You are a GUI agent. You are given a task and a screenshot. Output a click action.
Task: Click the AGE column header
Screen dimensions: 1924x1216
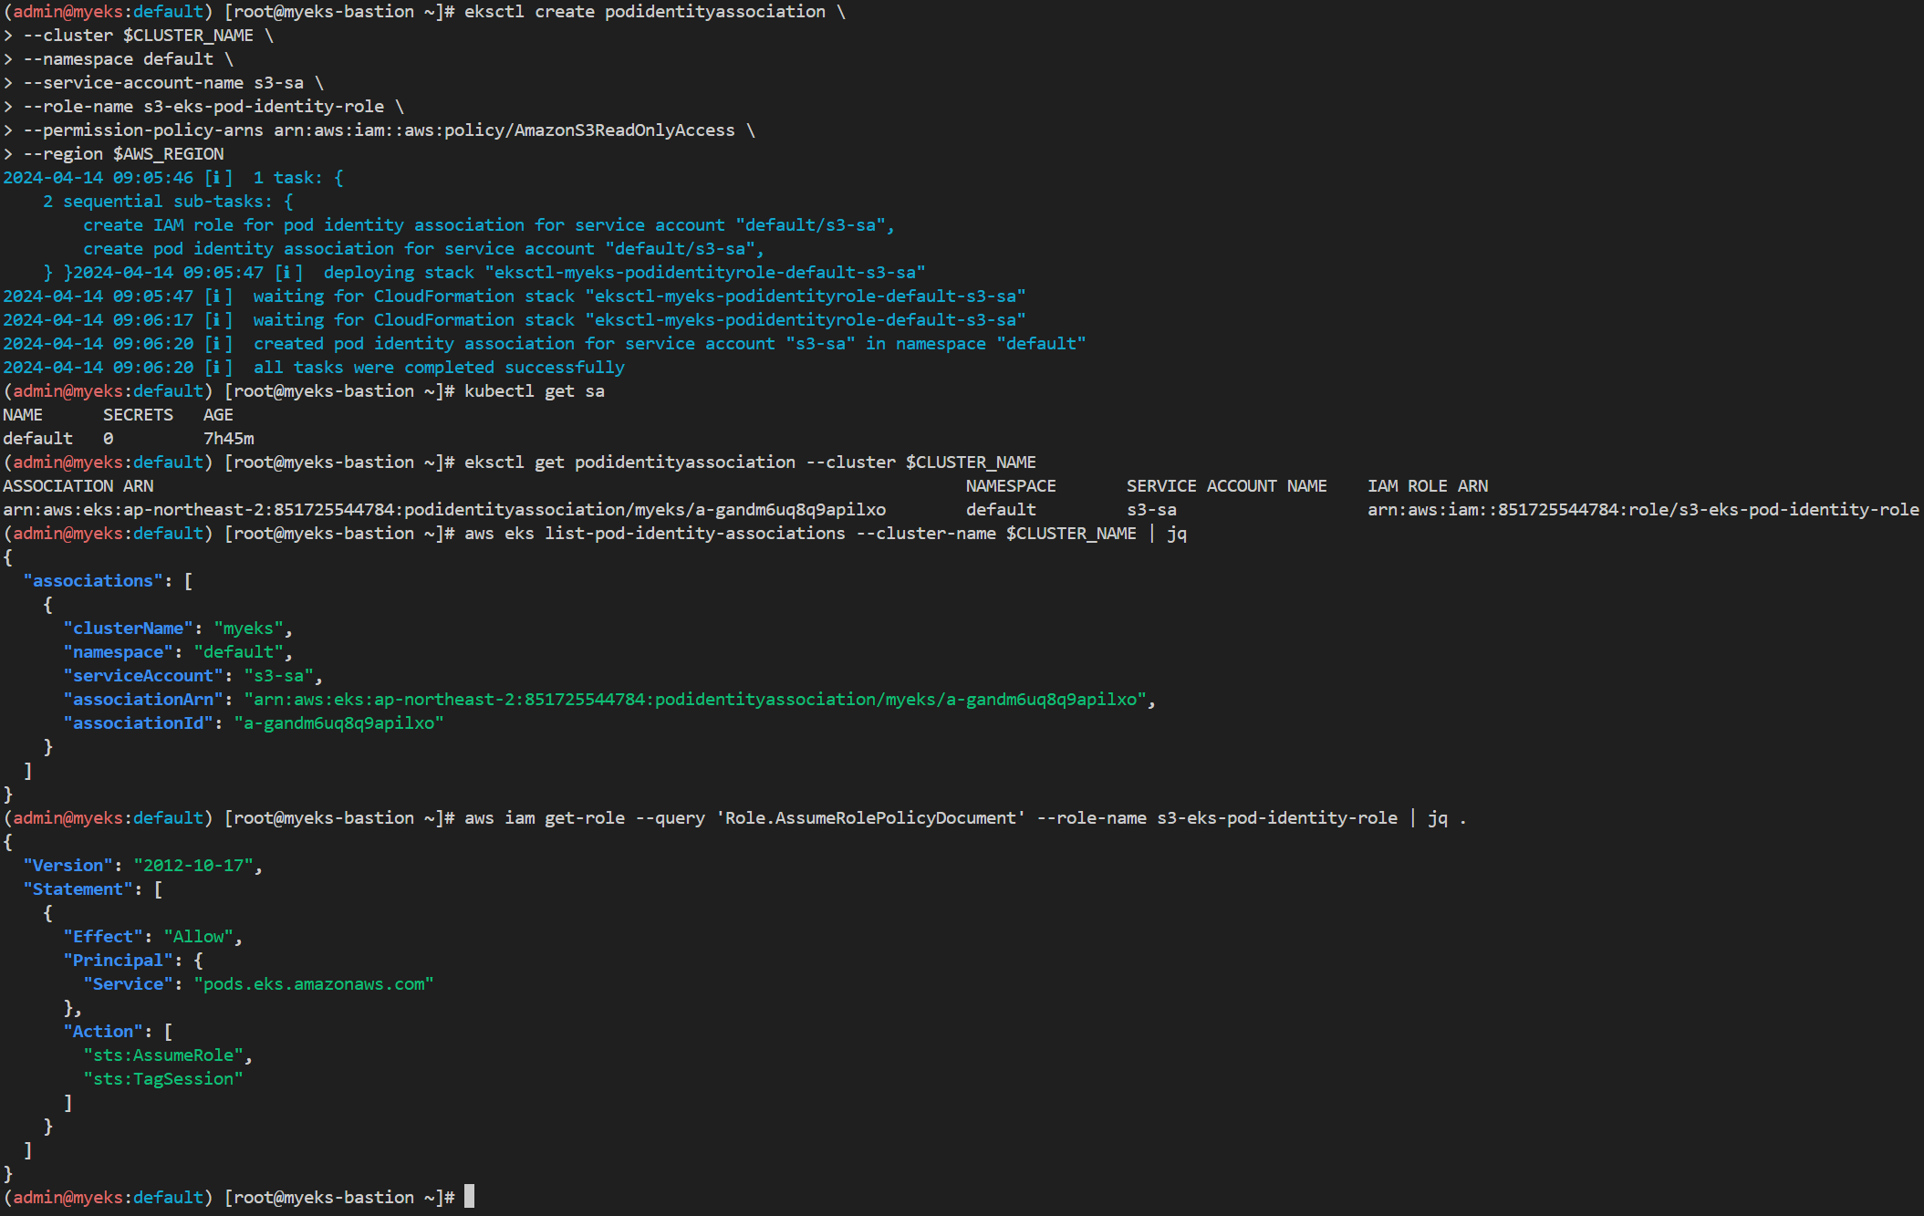[x=218, y=415]
